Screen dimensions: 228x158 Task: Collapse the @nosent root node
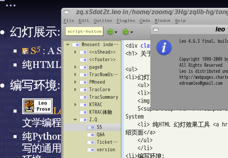[68, 44]
